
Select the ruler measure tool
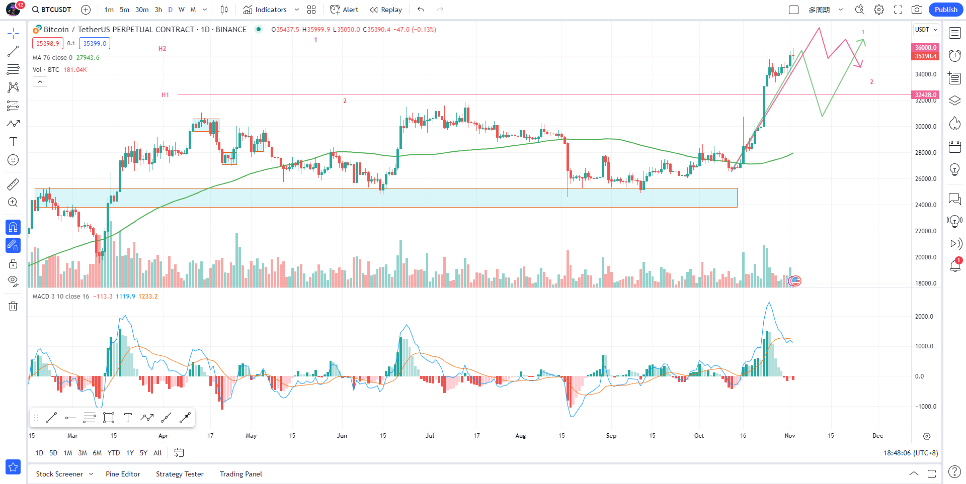[x=13, y=184]
